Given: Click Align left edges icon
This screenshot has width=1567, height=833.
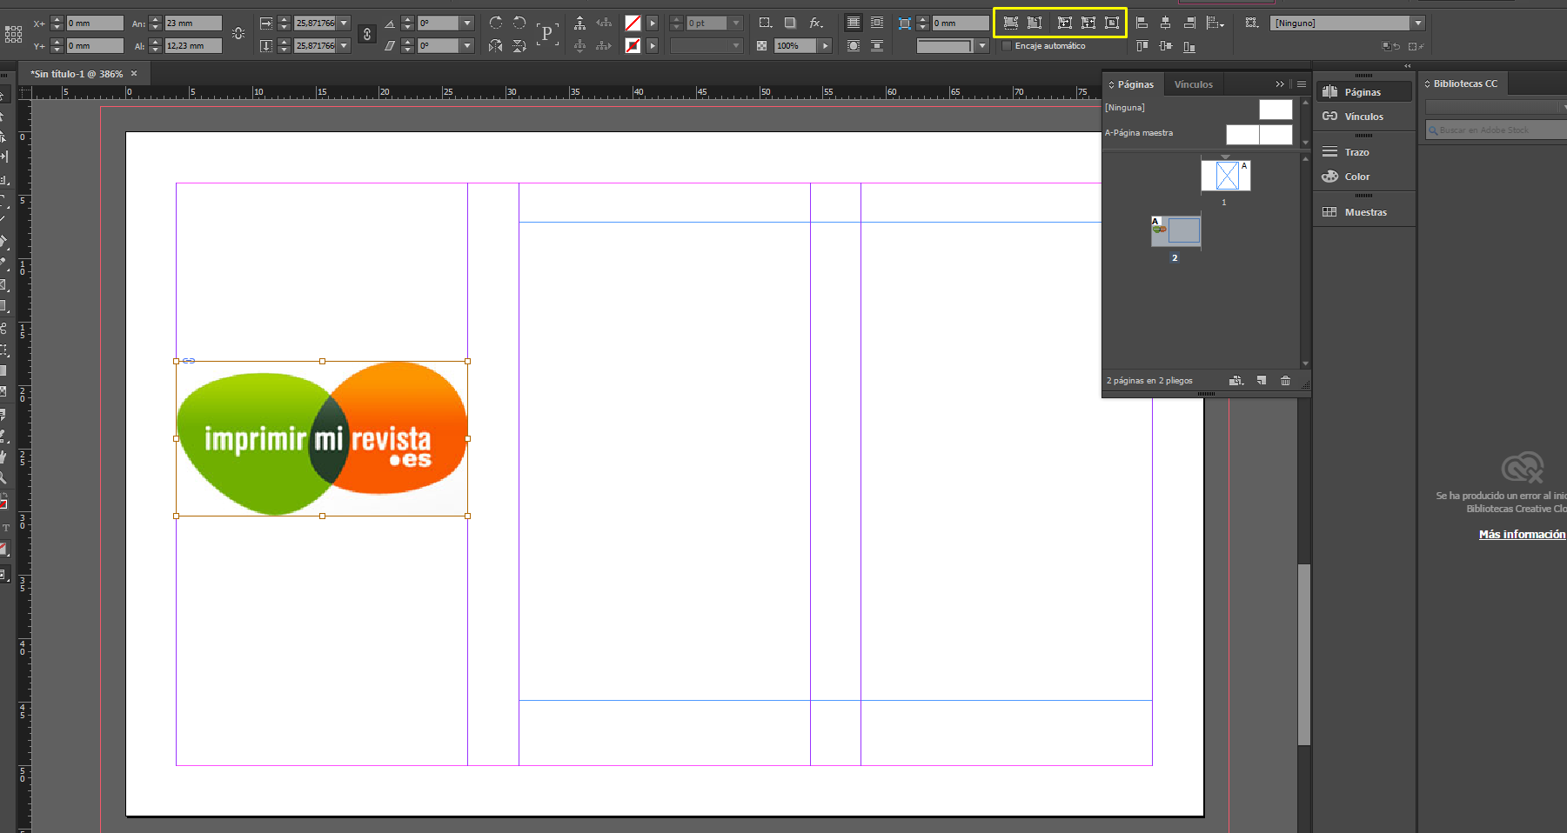Looking at the screenshot, I should pos(1142,23).
